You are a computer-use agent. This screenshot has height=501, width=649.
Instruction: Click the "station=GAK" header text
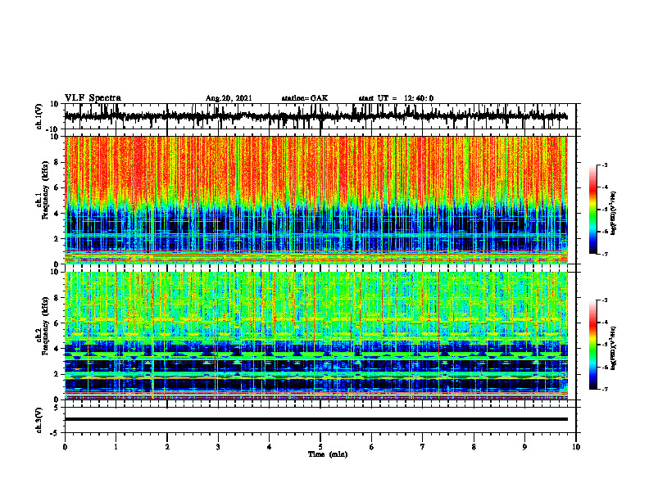(305, 98)
